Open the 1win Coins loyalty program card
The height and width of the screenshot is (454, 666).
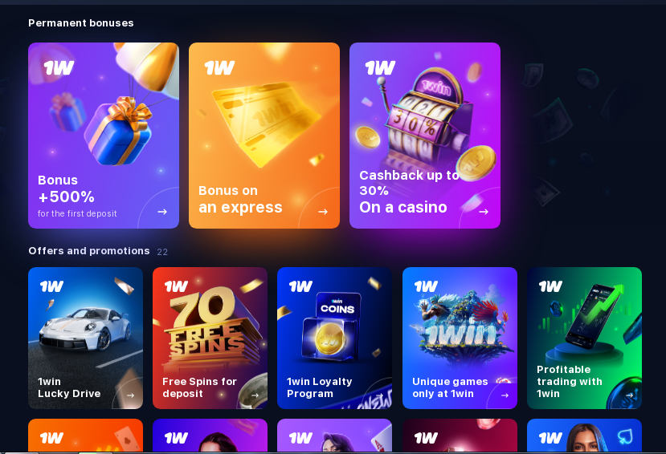tap(335, 338)
